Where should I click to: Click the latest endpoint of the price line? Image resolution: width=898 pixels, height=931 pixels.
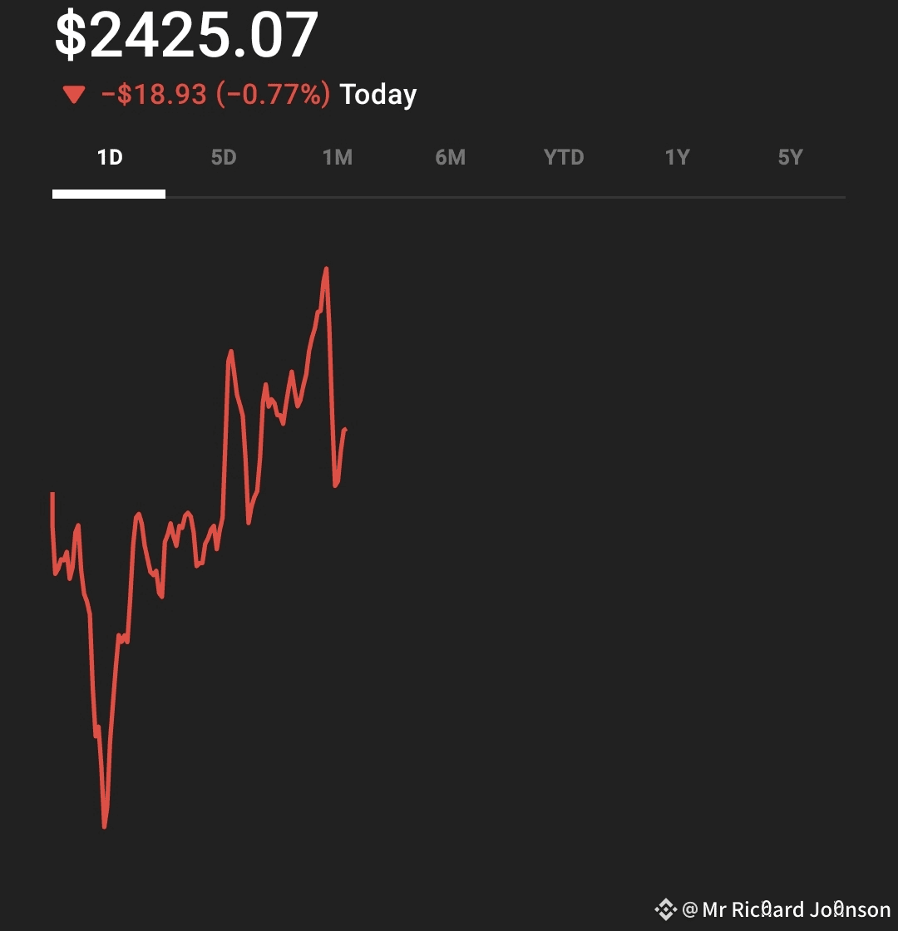[346, 429]
